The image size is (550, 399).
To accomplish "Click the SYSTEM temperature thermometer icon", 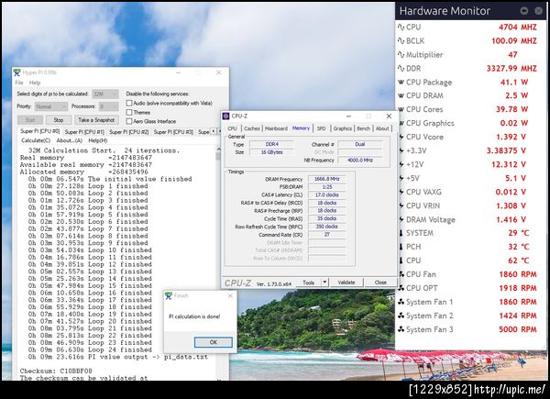I will click(x=401, y=233).
